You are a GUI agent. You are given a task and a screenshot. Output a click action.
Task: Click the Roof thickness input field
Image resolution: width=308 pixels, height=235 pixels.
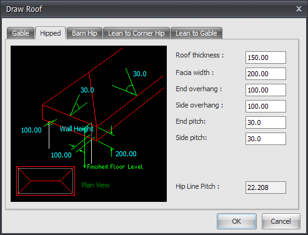pos(266,57)
